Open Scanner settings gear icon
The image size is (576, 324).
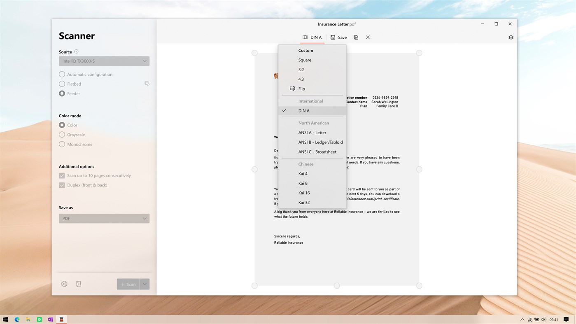64,284
